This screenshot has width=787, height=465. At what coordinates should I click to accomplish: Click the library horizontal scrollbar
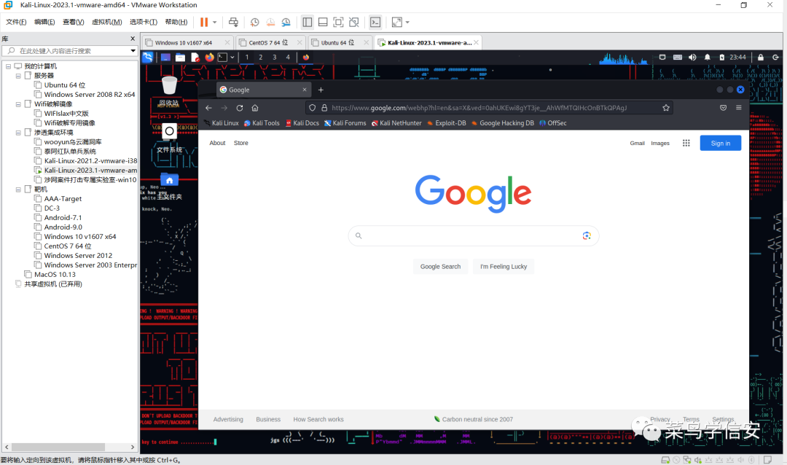coord(58,447)
